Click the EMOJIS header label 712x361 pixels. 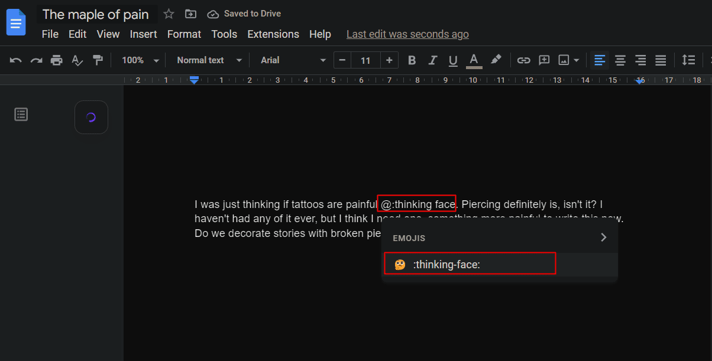pos(409,238)
